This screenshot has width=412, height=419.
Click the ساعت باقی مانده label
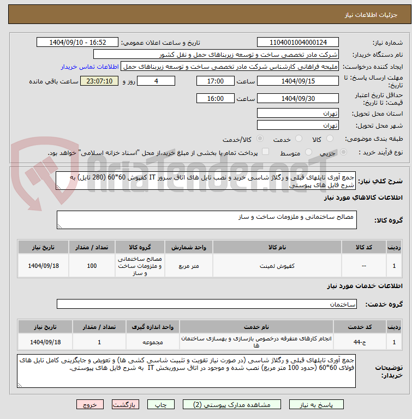tap(53, 81)
